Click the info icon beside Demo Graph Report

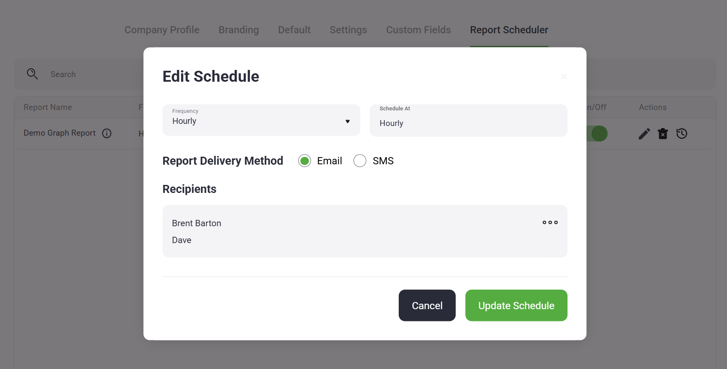[x=107, y=134]
